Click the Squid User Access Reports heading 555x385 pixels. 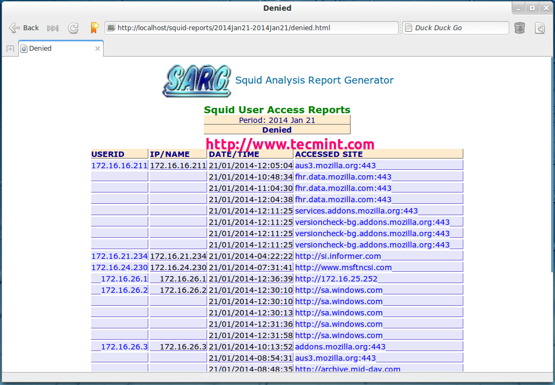(277, 109)
